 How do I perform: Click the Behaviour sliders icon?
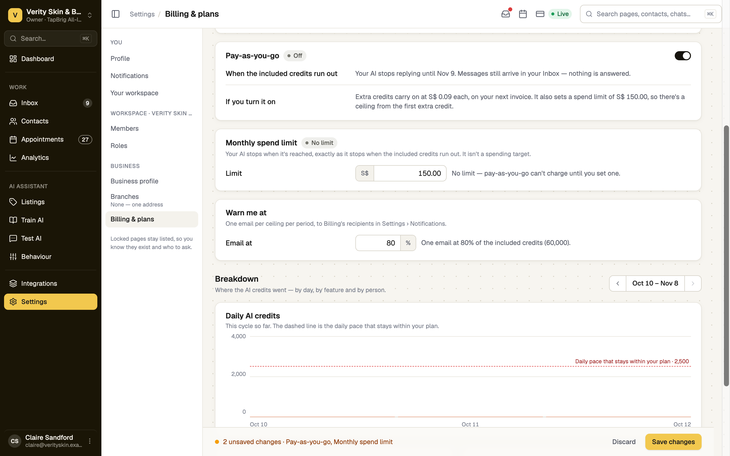click(13, 257)
